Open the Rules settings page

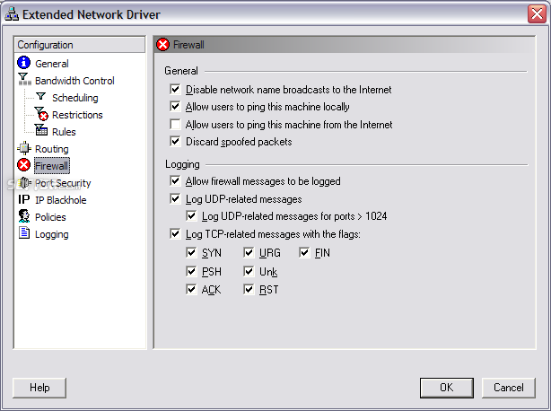pos(64,132)
